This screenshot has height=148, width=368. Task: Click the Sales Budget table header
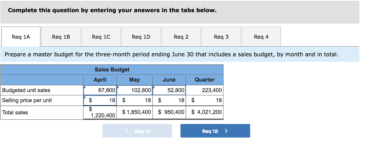[x=112, y=70]
